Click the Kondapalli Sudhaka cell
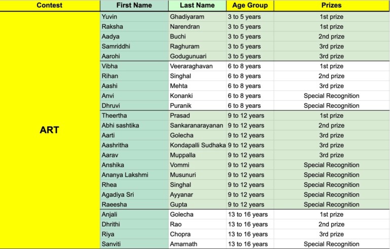Image resolution: width=390 pixels, height=249 pixels. 198,145
